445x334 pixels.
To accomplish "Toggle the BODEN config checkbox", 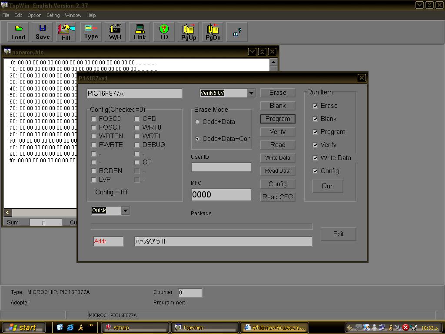I will (x=93, y=171).
